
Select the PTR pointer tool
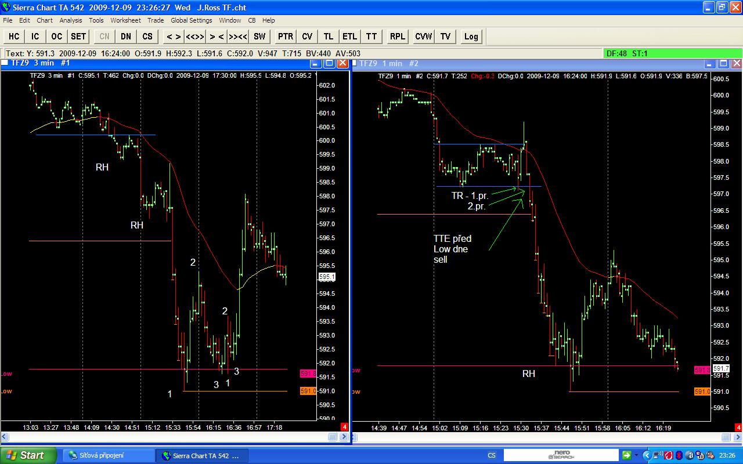[286, 37]
